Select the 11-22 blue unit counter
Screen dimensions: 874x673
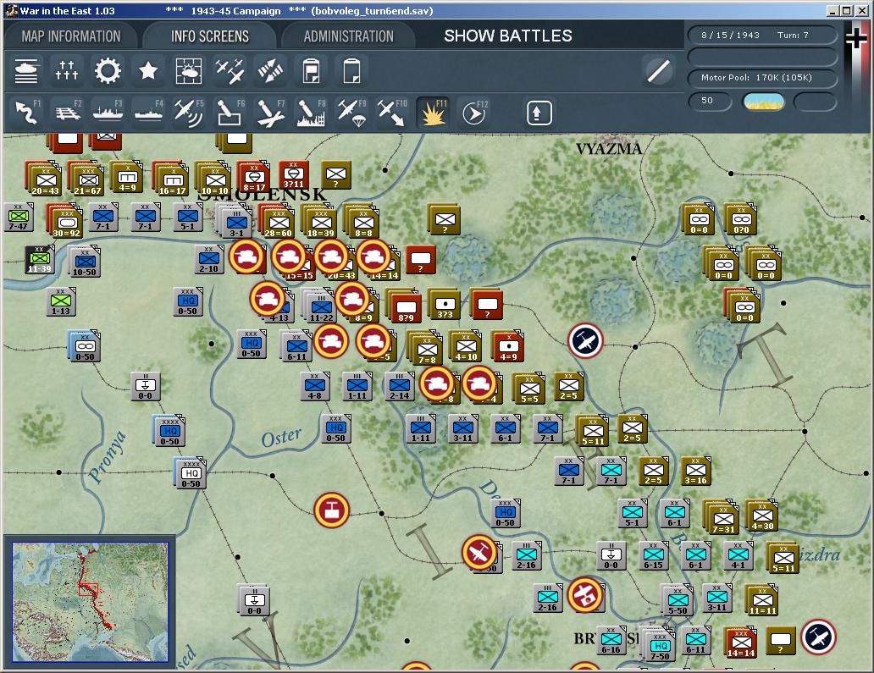click(x=322, y=307)
